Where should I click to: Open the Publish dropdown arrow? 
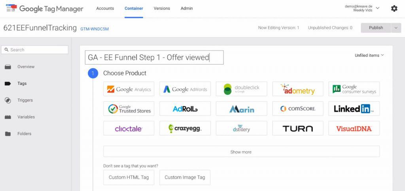coord(396,28)
